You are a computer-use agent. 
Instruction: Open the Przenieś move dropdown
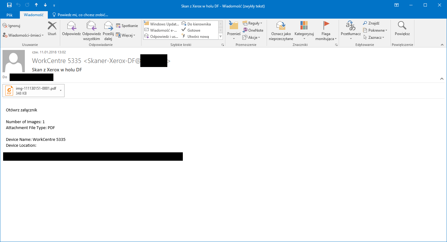(x=234, y=31)
